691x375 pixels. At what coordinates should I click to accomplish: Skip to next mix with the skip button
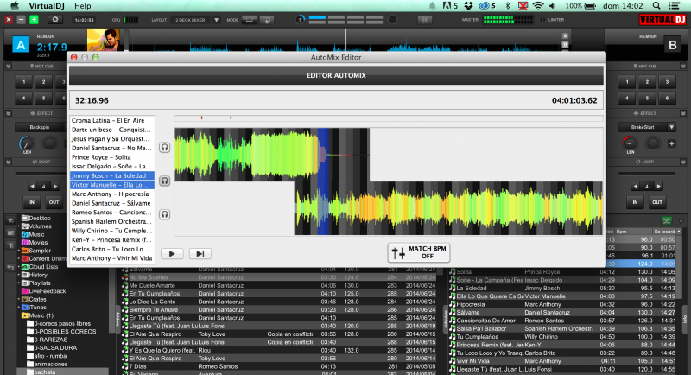coord(200,254)
